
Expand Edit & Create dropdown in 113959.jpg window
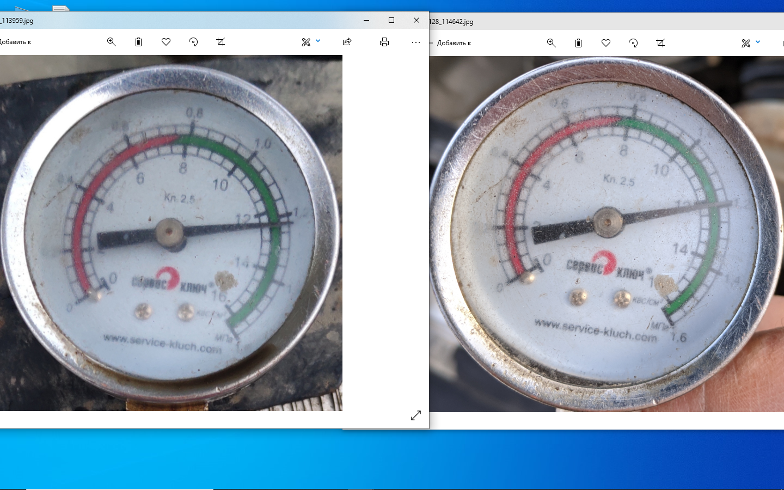[x=318, y=41]
